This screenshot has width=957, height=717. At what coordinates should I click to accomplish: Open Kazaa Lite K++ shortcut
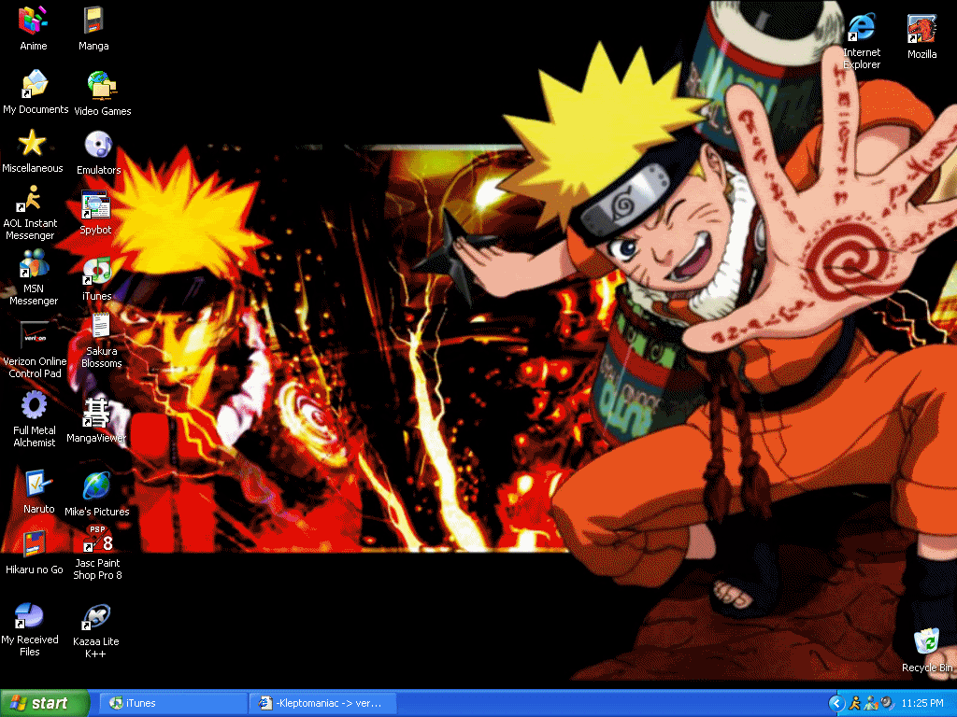95,617
